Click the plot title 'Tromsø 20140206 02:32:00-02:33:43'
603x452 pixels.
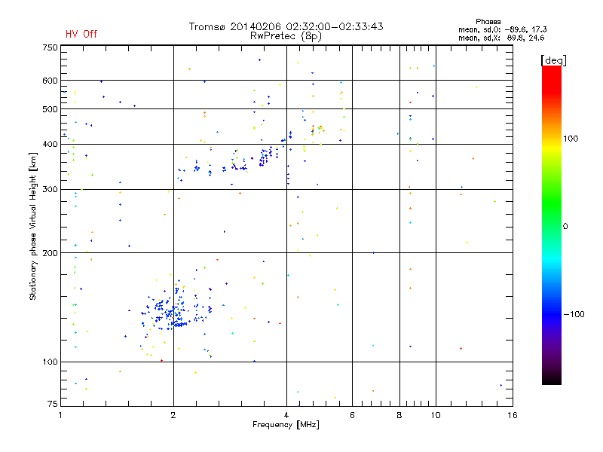pos(286,26)
